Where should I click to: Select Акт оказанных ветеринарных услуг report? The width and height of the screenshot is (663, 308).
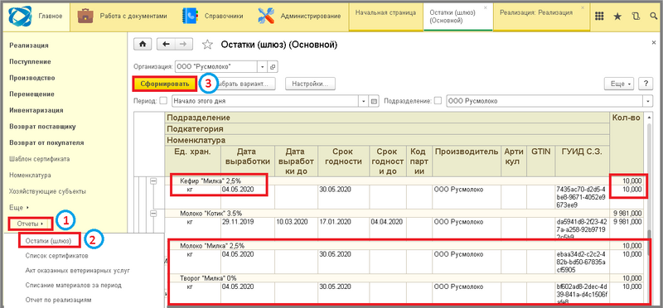coord(77,271)
